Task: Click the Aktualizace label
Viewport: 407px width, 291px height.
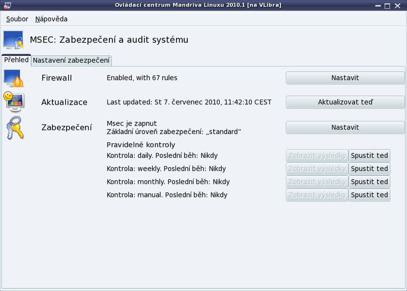Action: [65, 103]
